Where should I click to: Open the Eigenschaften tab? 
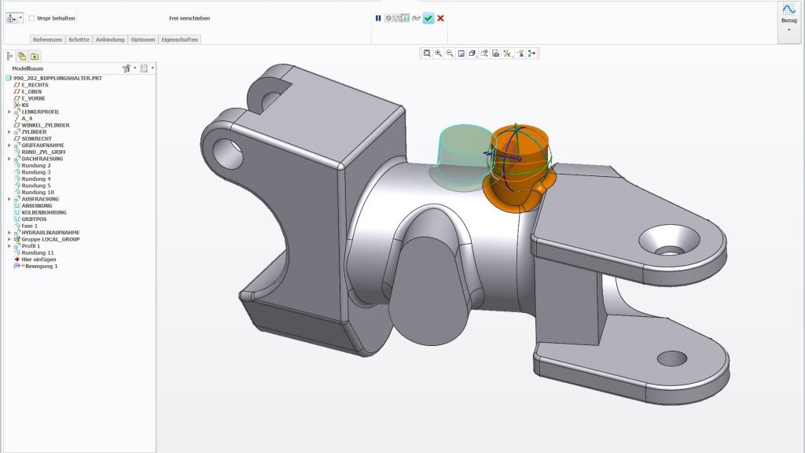coord(180,39)
